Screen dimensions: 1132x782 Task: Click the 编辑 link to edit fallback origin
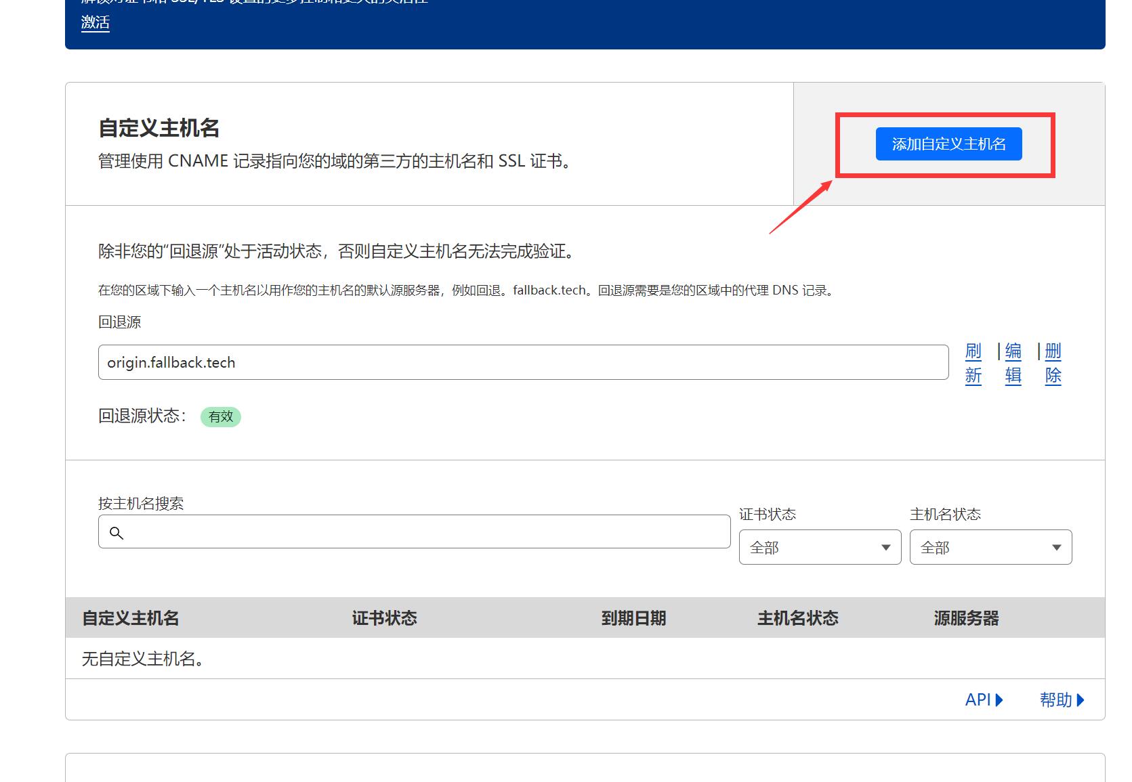pyautogui.click(x=1013, y=364)
